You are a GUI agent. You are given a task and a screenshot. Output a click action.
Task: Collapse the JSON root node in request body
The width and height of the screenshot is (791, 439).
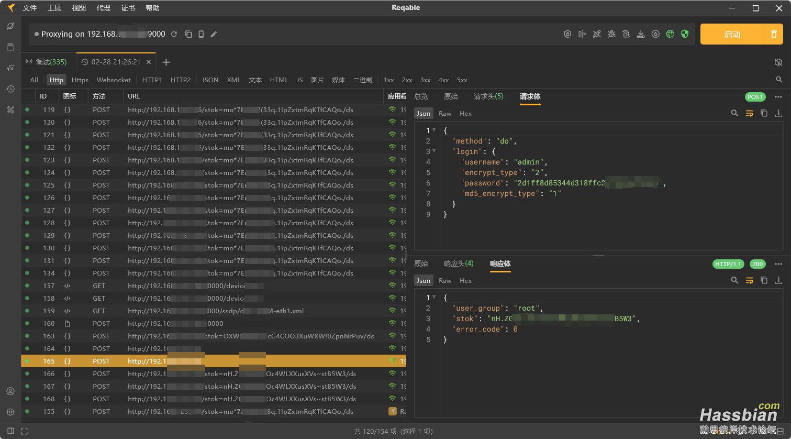(x=434, y=130)
